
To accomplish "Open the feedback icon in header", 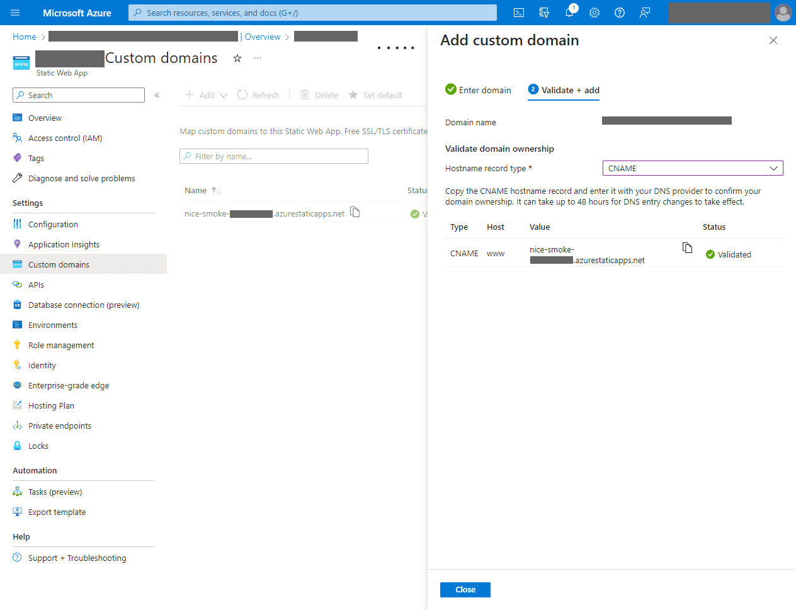I will 645,13.
